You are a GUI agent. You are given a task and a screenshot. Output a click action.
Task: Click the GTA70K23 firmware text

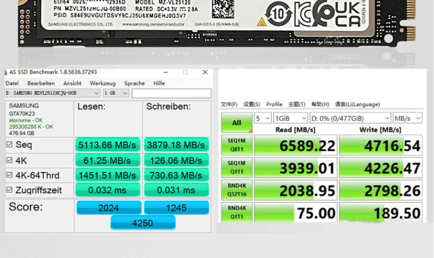click(x=22, y=114)
